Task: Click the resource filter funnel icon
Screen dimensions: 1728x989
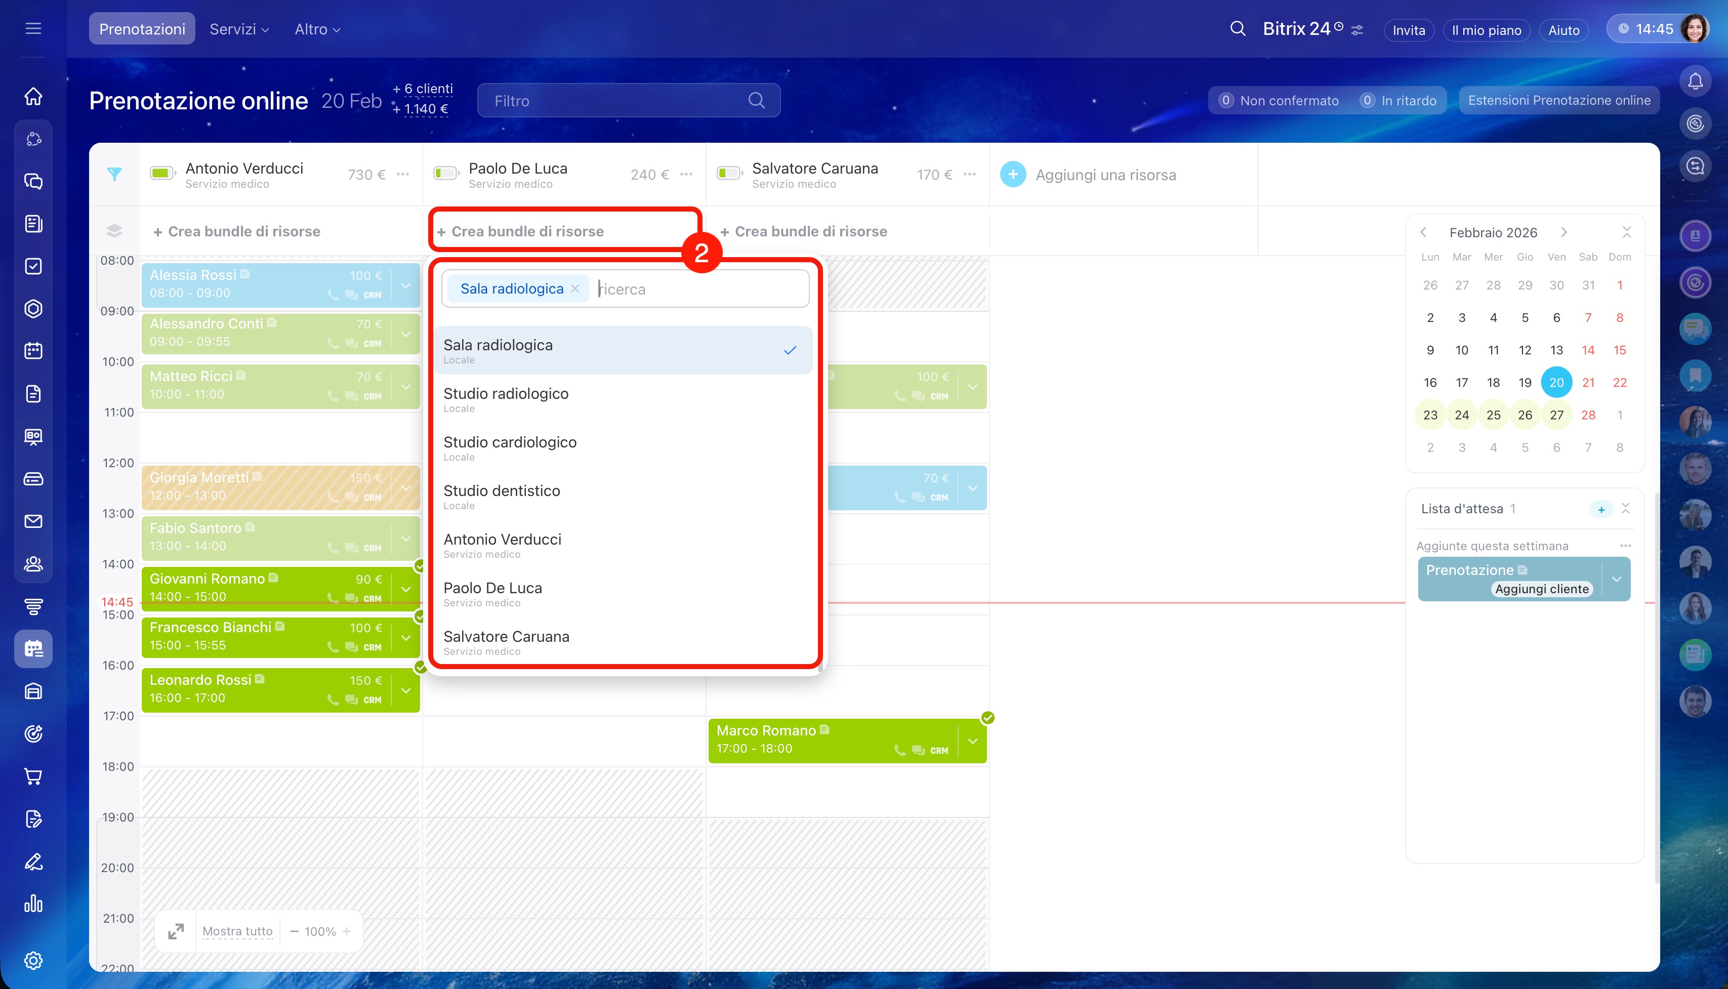Action: [114, 175]
